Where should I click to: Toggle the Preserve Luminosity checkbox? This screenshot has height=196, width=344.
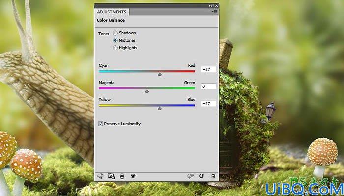[100, 124]
